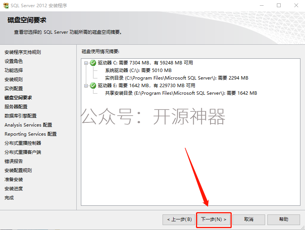Open 数据库引擎配置 step in sidebar

(x=21, y=116)
